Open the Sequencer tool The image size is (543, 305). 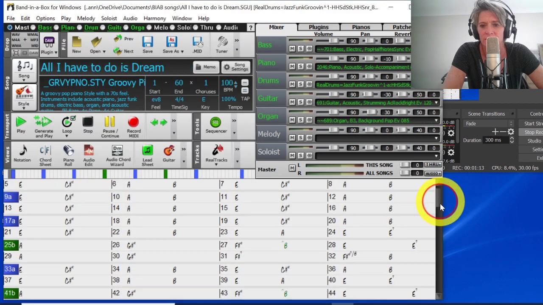coord(216,125)
